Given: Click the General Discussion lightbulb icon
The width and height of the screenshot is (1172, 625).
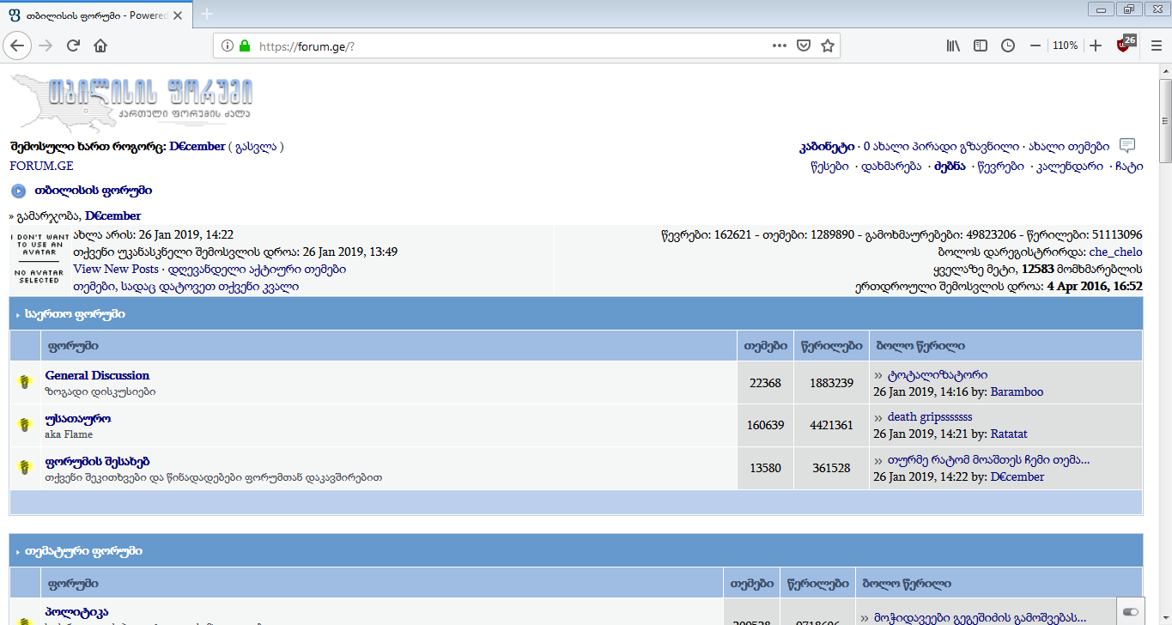Looking at the screenshot, I should [x=25, y=382].
